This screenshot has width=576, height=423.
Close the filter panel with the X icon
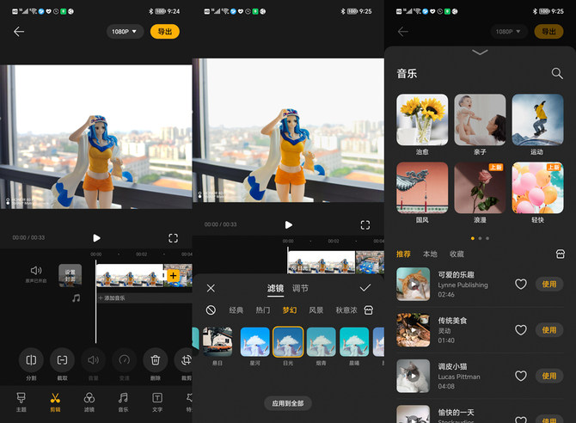(211, 288)
